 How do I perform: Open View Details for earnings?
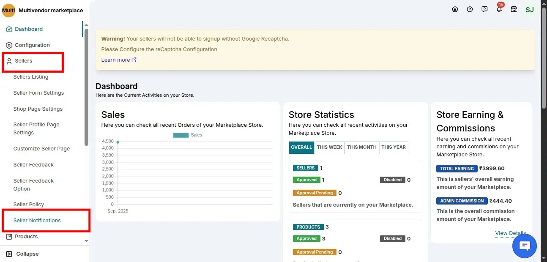click(x=510, y=233)
